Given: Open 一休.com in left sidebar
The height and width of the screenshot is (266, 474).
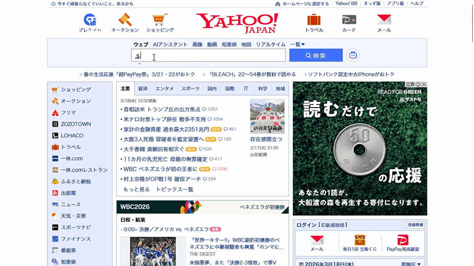Looking at the screenshot, I should tap(67, 158).
